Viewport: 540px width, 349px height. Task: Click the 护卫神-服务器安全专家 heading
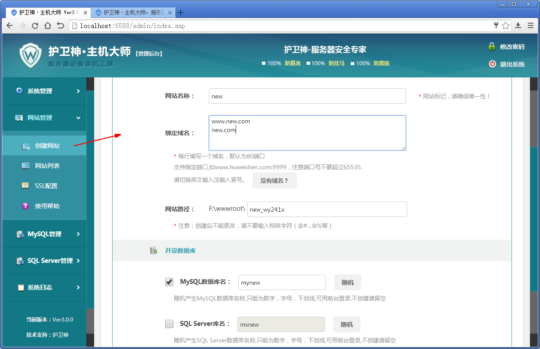coord(325,49)
